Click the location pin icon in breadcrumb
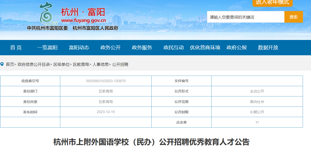 [2, 64]
